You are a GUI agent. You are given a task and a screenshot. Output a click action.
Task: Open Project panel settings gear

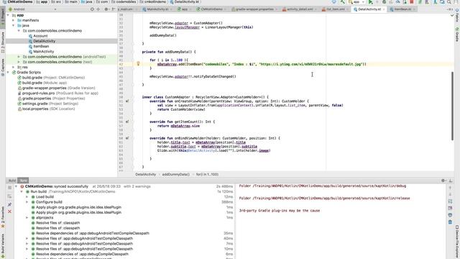point(106,9)
